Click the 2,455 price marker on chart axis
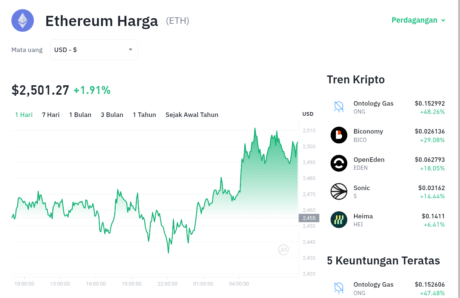This screenshot has height=298, width=460. pos(309,218)
